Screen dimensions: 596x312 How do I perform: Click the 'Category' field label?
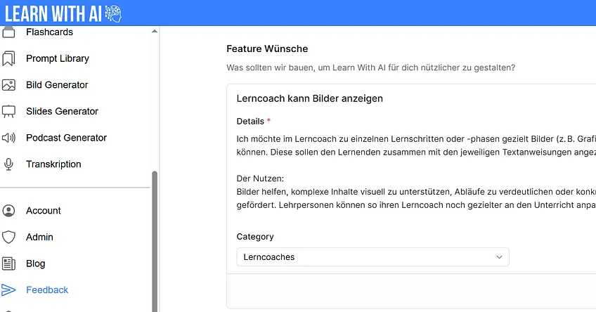pyautogui.click(x=255, y=236)
